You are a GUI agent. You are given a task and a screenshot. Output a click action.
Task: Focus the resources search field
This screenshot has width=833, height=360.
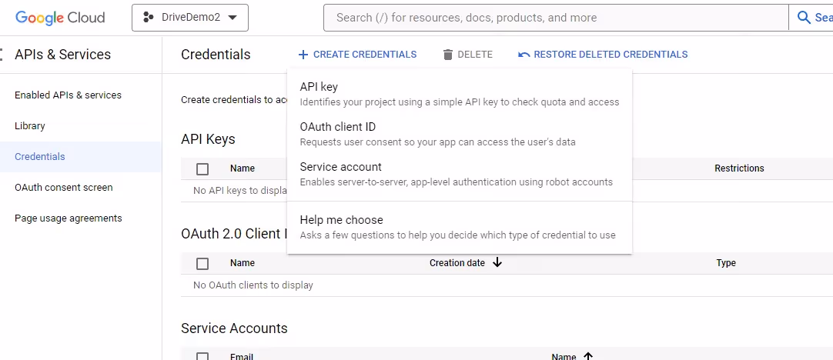556,18
